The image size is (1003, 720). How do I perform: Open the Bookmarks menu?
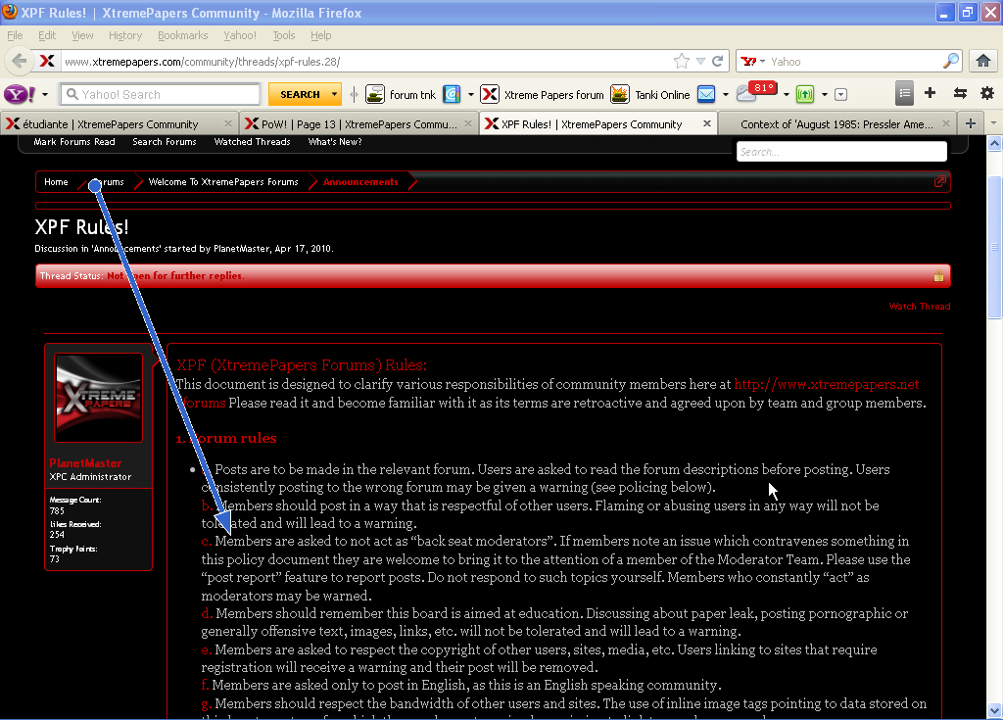182,35
